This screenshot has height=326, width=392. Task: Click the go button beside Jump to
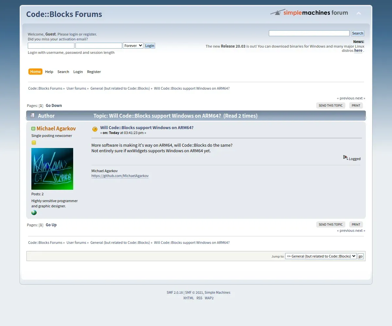(361, 256)
